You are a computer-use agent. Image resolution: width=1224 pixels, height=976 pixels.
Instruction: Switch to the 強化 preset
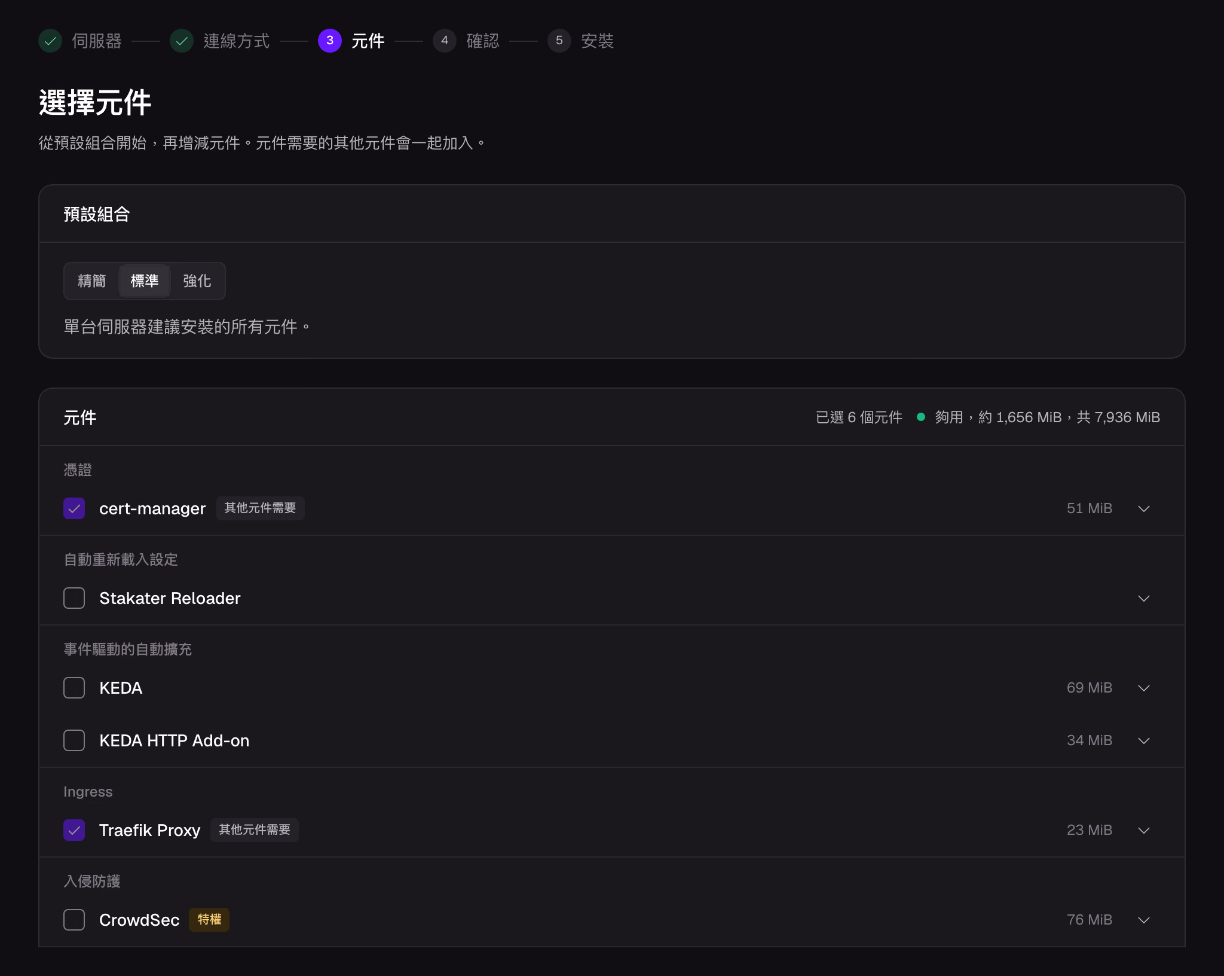pos(197,281)
